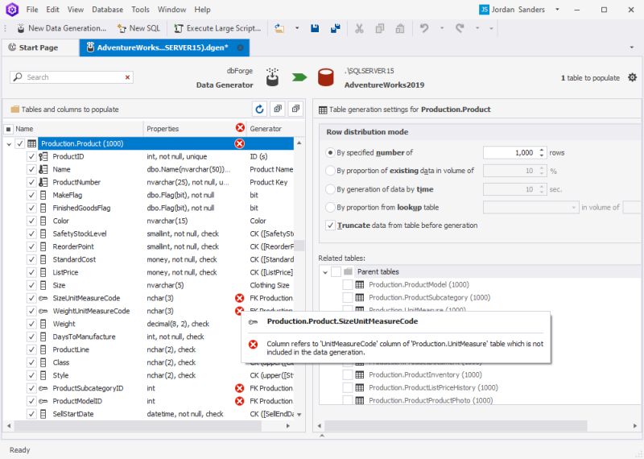Uncheck the ListPrice column checkbox
644x459 pixels.
tap(31, 272)
